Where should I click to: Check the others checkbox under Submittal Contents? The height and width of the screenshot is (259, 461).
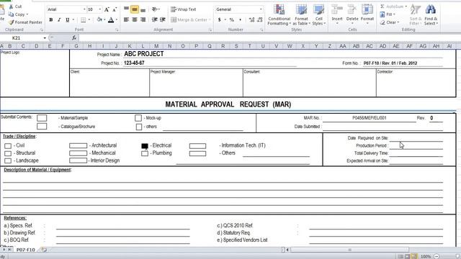[139, 127]
